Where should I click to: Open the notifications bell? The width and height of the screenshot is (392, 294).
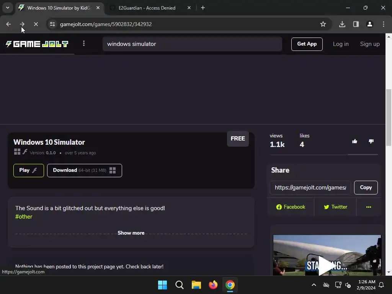tap(382, 285)
